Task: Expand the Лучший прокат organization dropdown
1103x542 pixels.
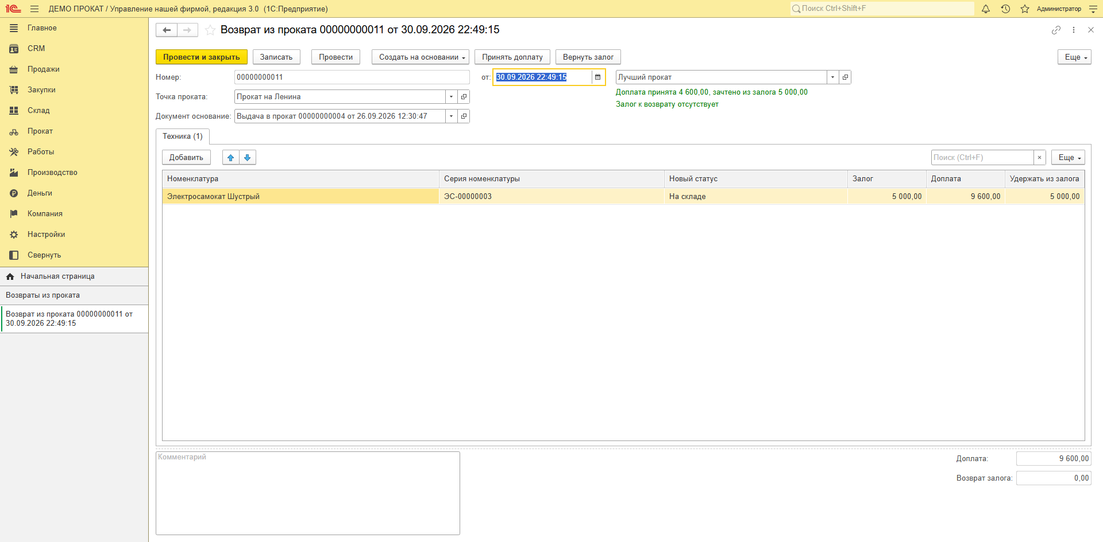Action: [832, 77]
